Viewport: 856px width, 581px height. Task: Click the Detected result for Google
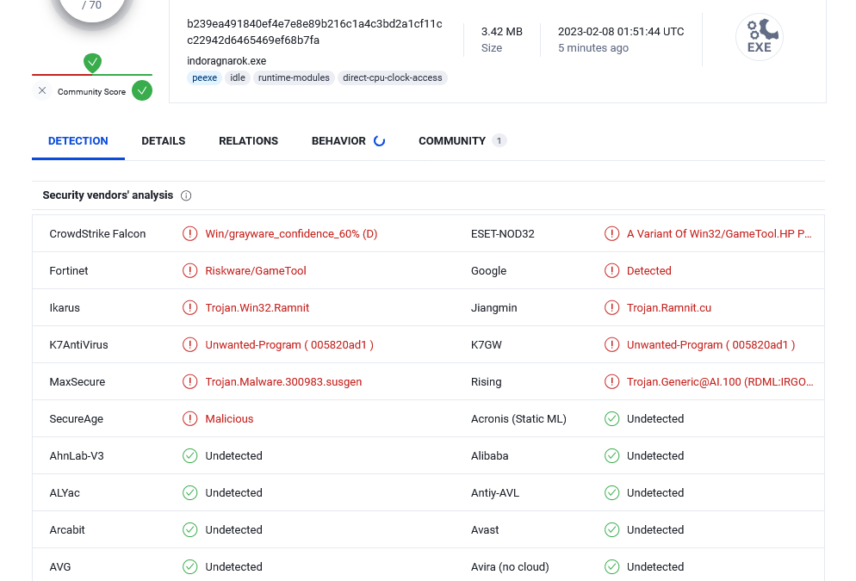point(649,271)
